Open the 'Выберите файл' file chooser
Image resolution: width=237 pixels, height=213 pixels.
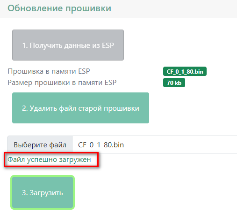pyautogui.click(x=40, y=145)
